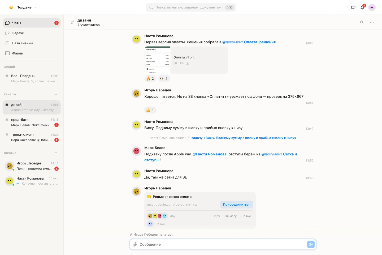Focus the global search field
382x255 pixels.
pos(191,7)
